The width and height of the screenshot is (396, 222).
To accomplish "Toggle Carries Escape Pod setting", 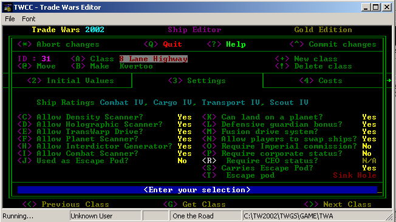I will point(289,168).
